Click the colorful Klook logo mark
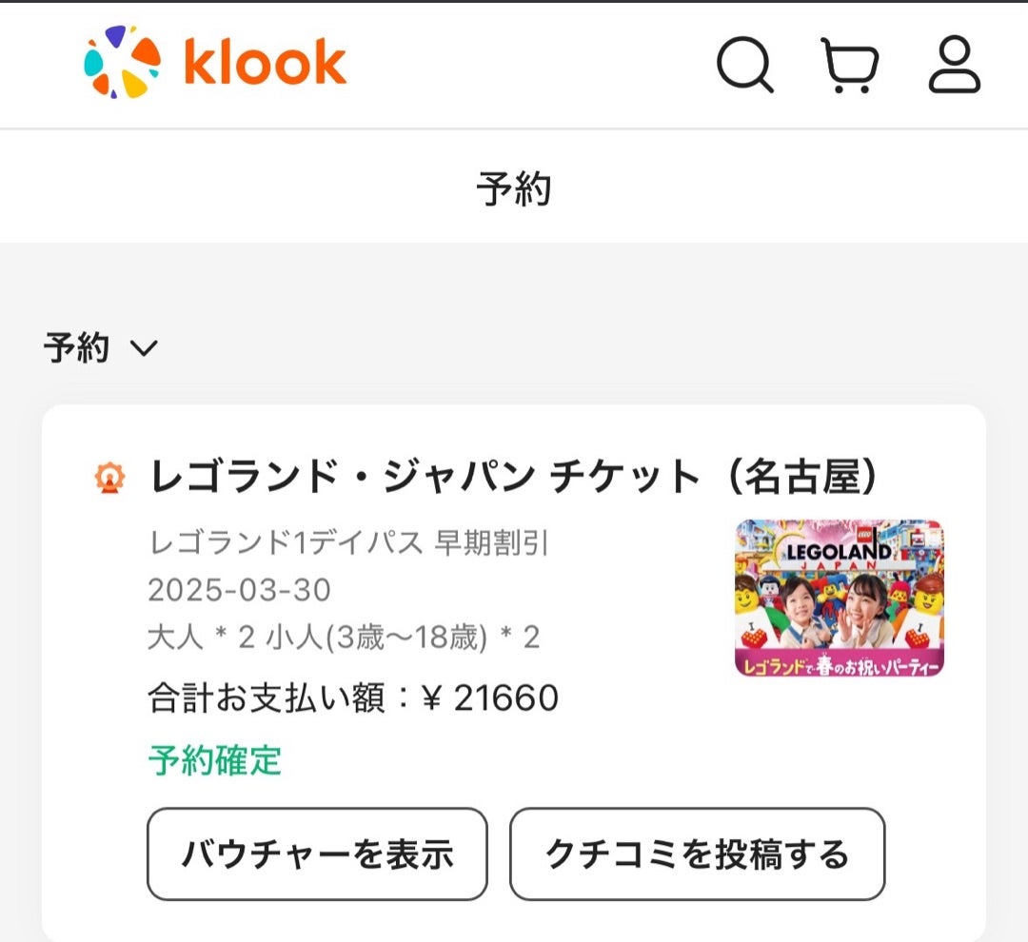 coord(123,62)
